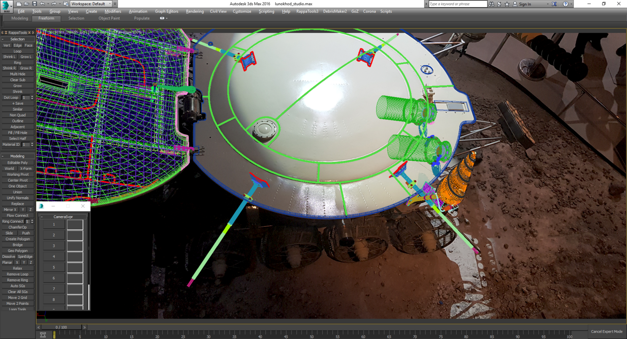Open the Rendering menu
Image resolution: width=627 pixels, height=339 pixels.
point(195,11)
